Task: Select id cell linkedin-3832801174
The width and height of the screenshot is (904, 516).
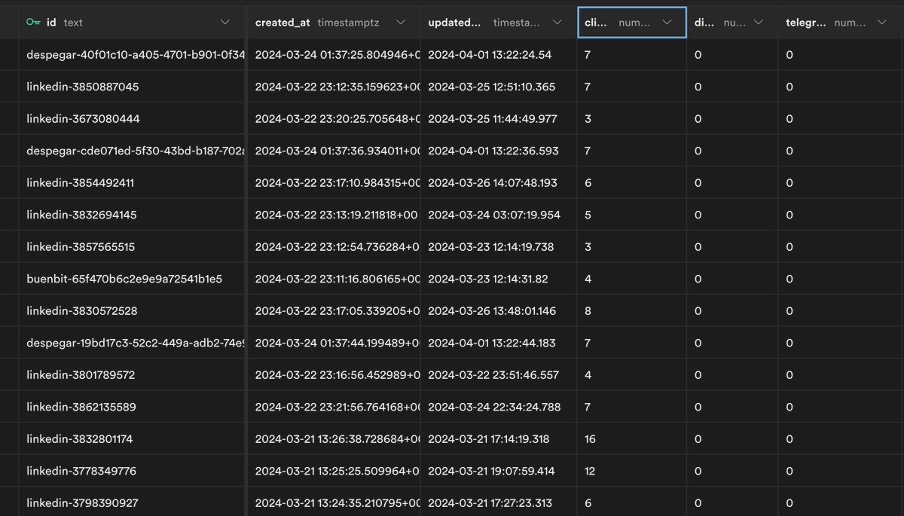Action: (x=132, y=439)
